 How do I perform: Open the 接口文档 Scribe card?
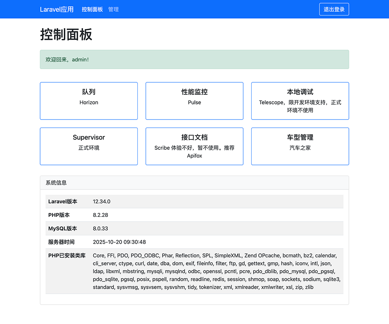pos(194,146)
